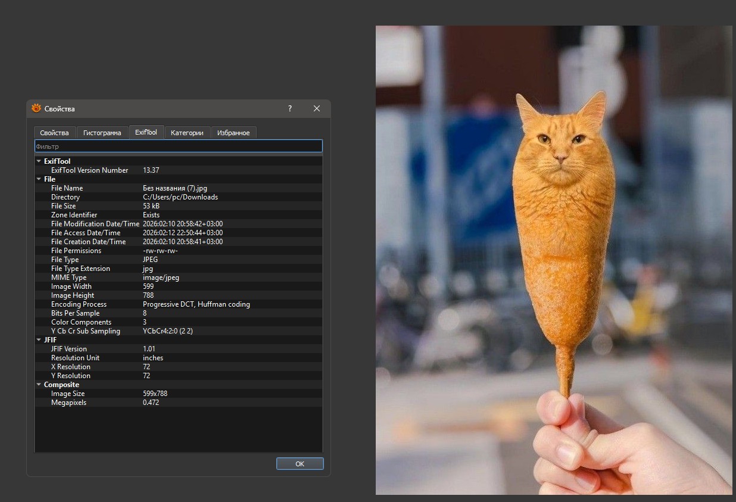Collapse the JFIF section
The height and width of the screenshot is (502, 736).
pyautogui.click(x=39, y=340)
